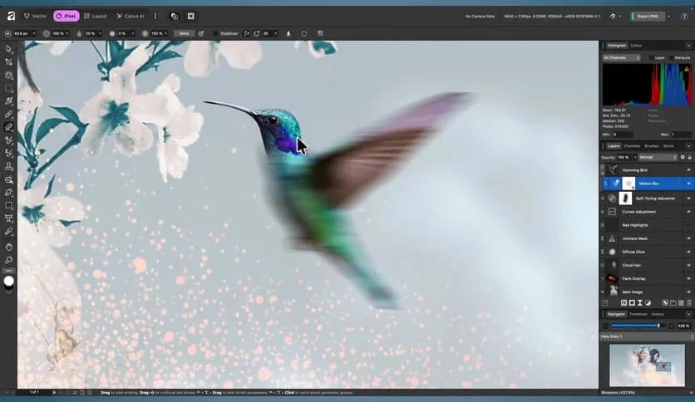The width and height of the screenshot is (695, 402).
Task: Click the white foreground colour swatch
Action: (9, 281)
